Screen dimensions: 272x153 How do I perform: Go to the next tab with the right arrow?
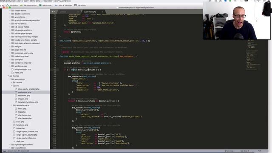pyautogui.click(x=54, y=11)
